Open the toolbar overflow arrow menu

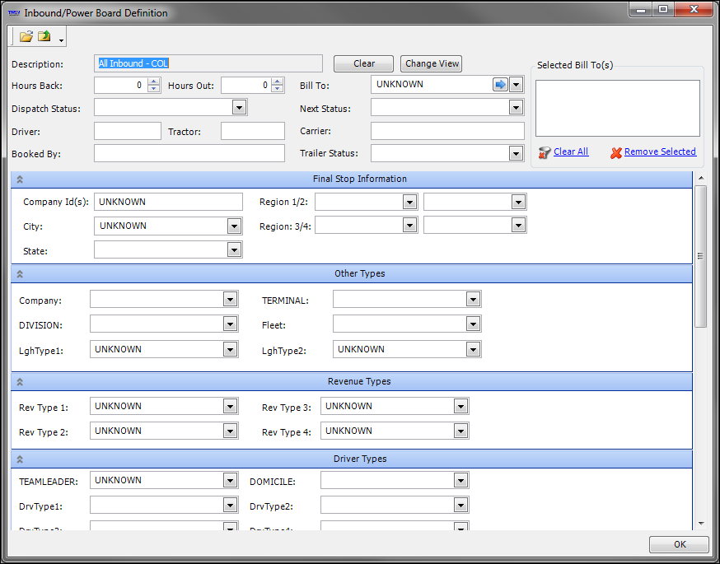pyautogui.click(x=61, y=40)
